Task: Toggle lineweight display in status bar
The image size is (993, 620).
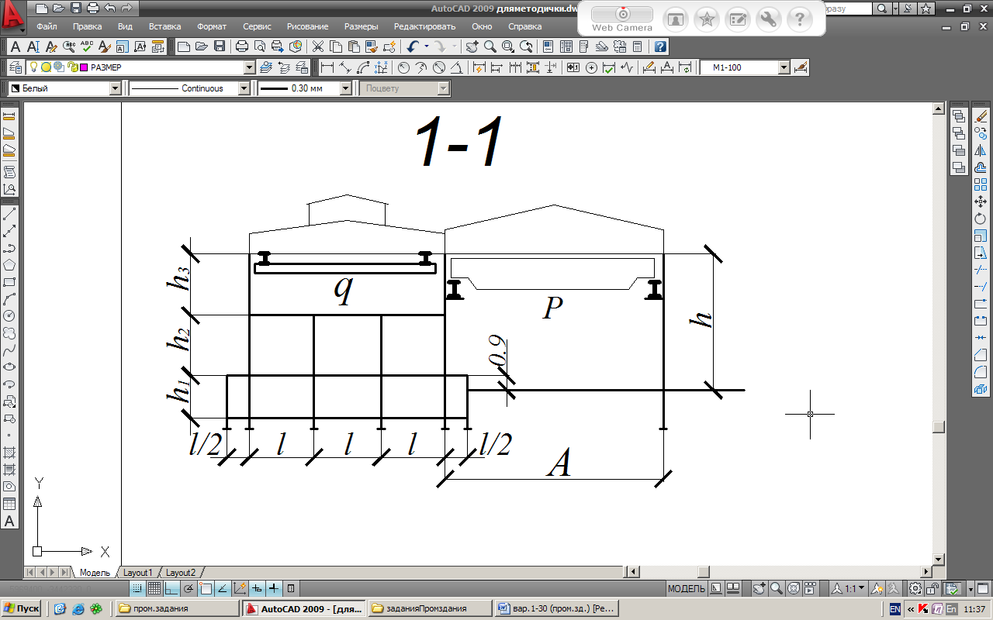Action: [x=274, y=589]
